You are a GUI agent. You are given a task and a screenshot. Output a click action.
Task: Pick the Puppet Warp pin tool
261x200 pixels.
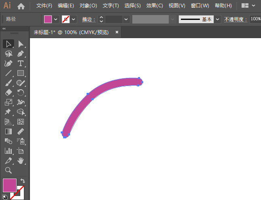[x=8, y=112]
